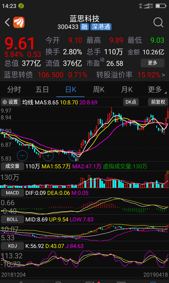Tap the MACD indicator button

[x=12, y=193]
